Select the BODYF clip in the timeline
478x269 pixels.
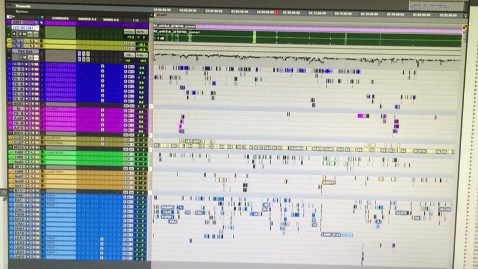click(328, 182)
